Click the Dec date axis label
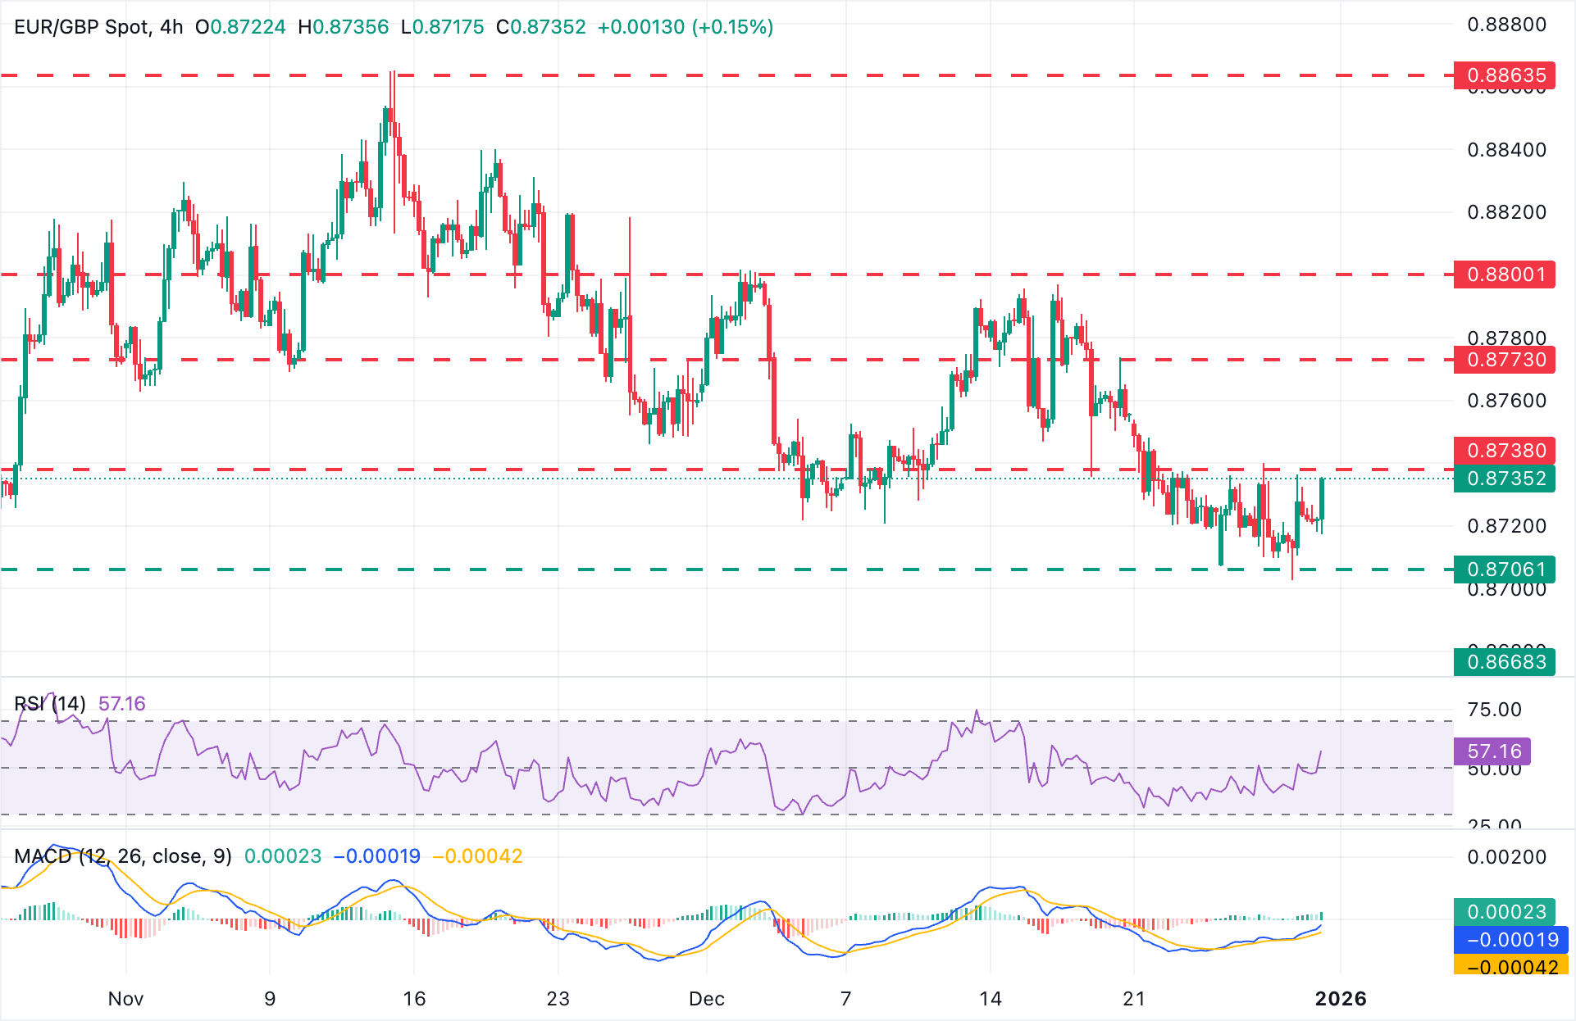 tap(708, 1000)
